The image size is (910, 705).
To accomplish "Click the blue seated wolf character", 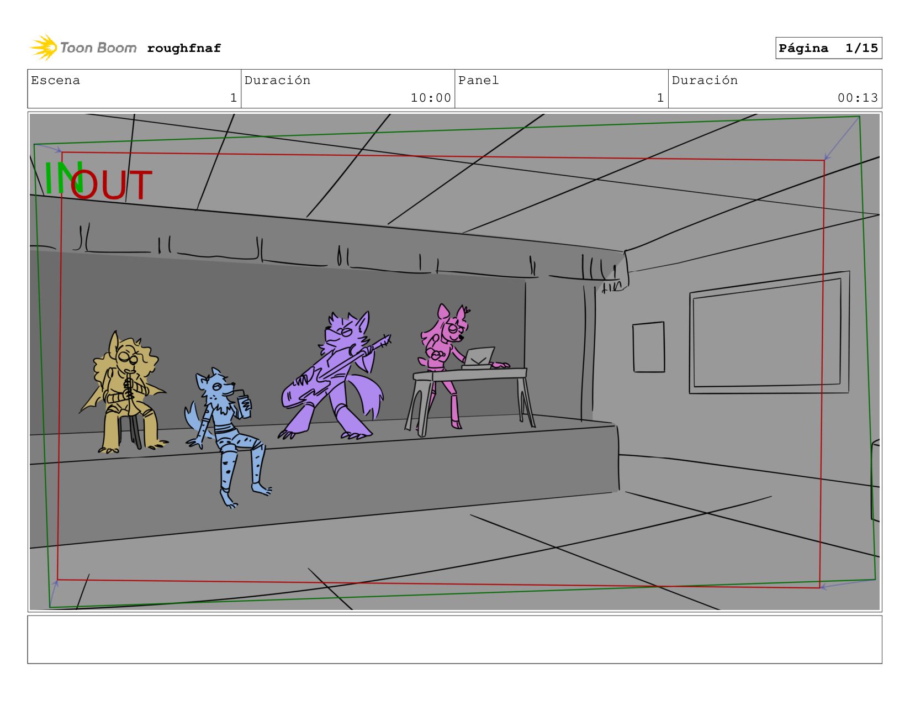I will point(227,438).
